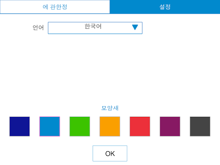Open the '설정' tab
220x165 pixels.
pyautogui.click(x=165, y=7)
